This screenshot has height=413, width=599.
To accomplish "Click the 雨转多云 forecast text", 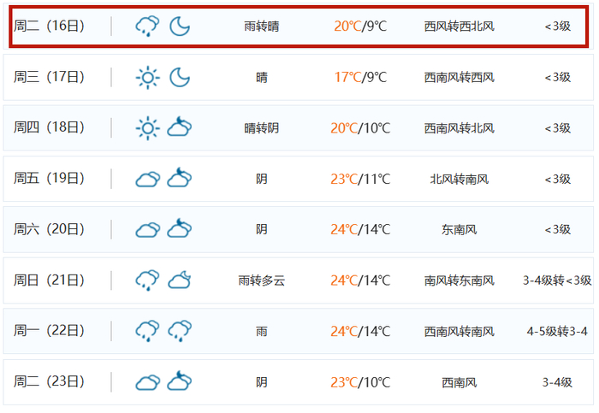I will tap(261, 280).
